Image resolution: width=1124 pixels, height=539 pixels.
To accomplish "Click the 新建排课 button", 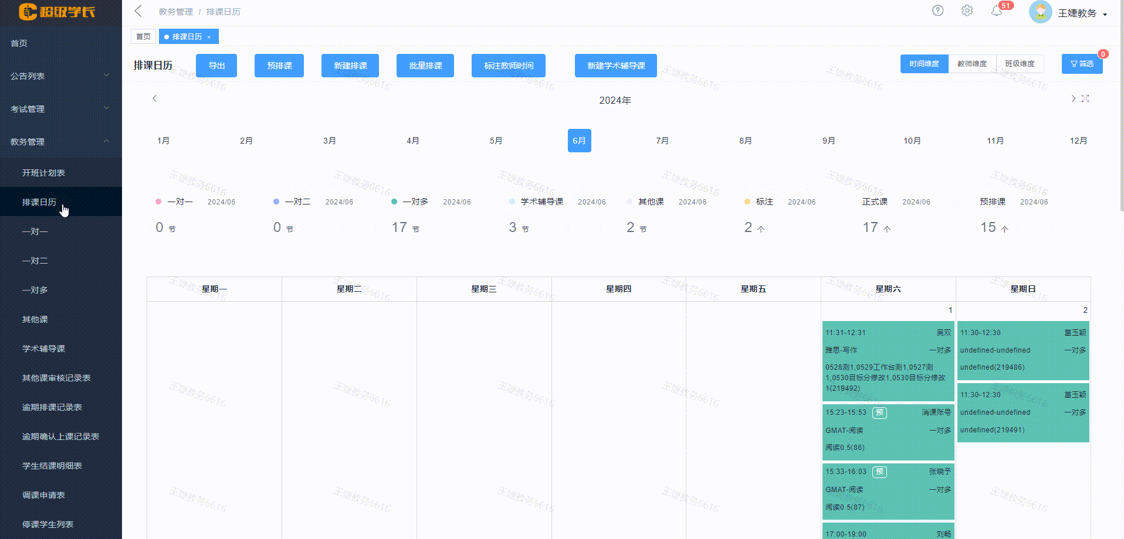I will pos(350,65).
